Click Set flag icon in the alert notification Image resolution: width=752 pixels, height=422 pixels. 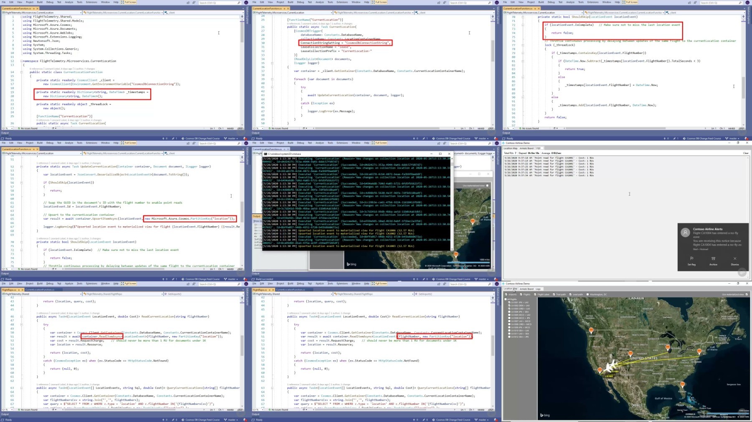click(691, 259)
